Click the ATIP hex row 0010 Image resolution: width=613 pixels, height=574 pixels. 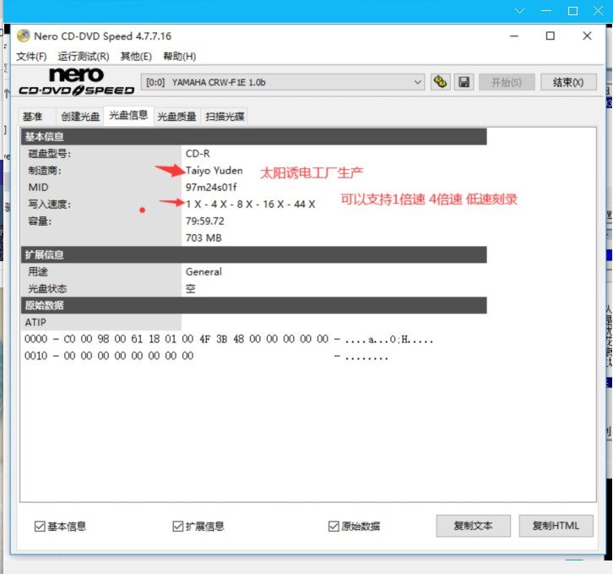(x=206, y=356)
